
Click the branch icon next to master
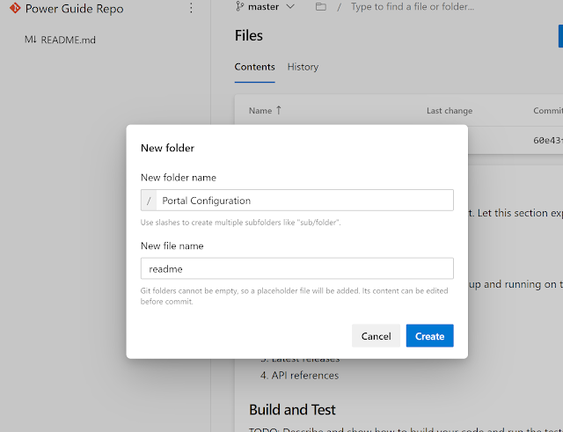[x=240, y=6]
